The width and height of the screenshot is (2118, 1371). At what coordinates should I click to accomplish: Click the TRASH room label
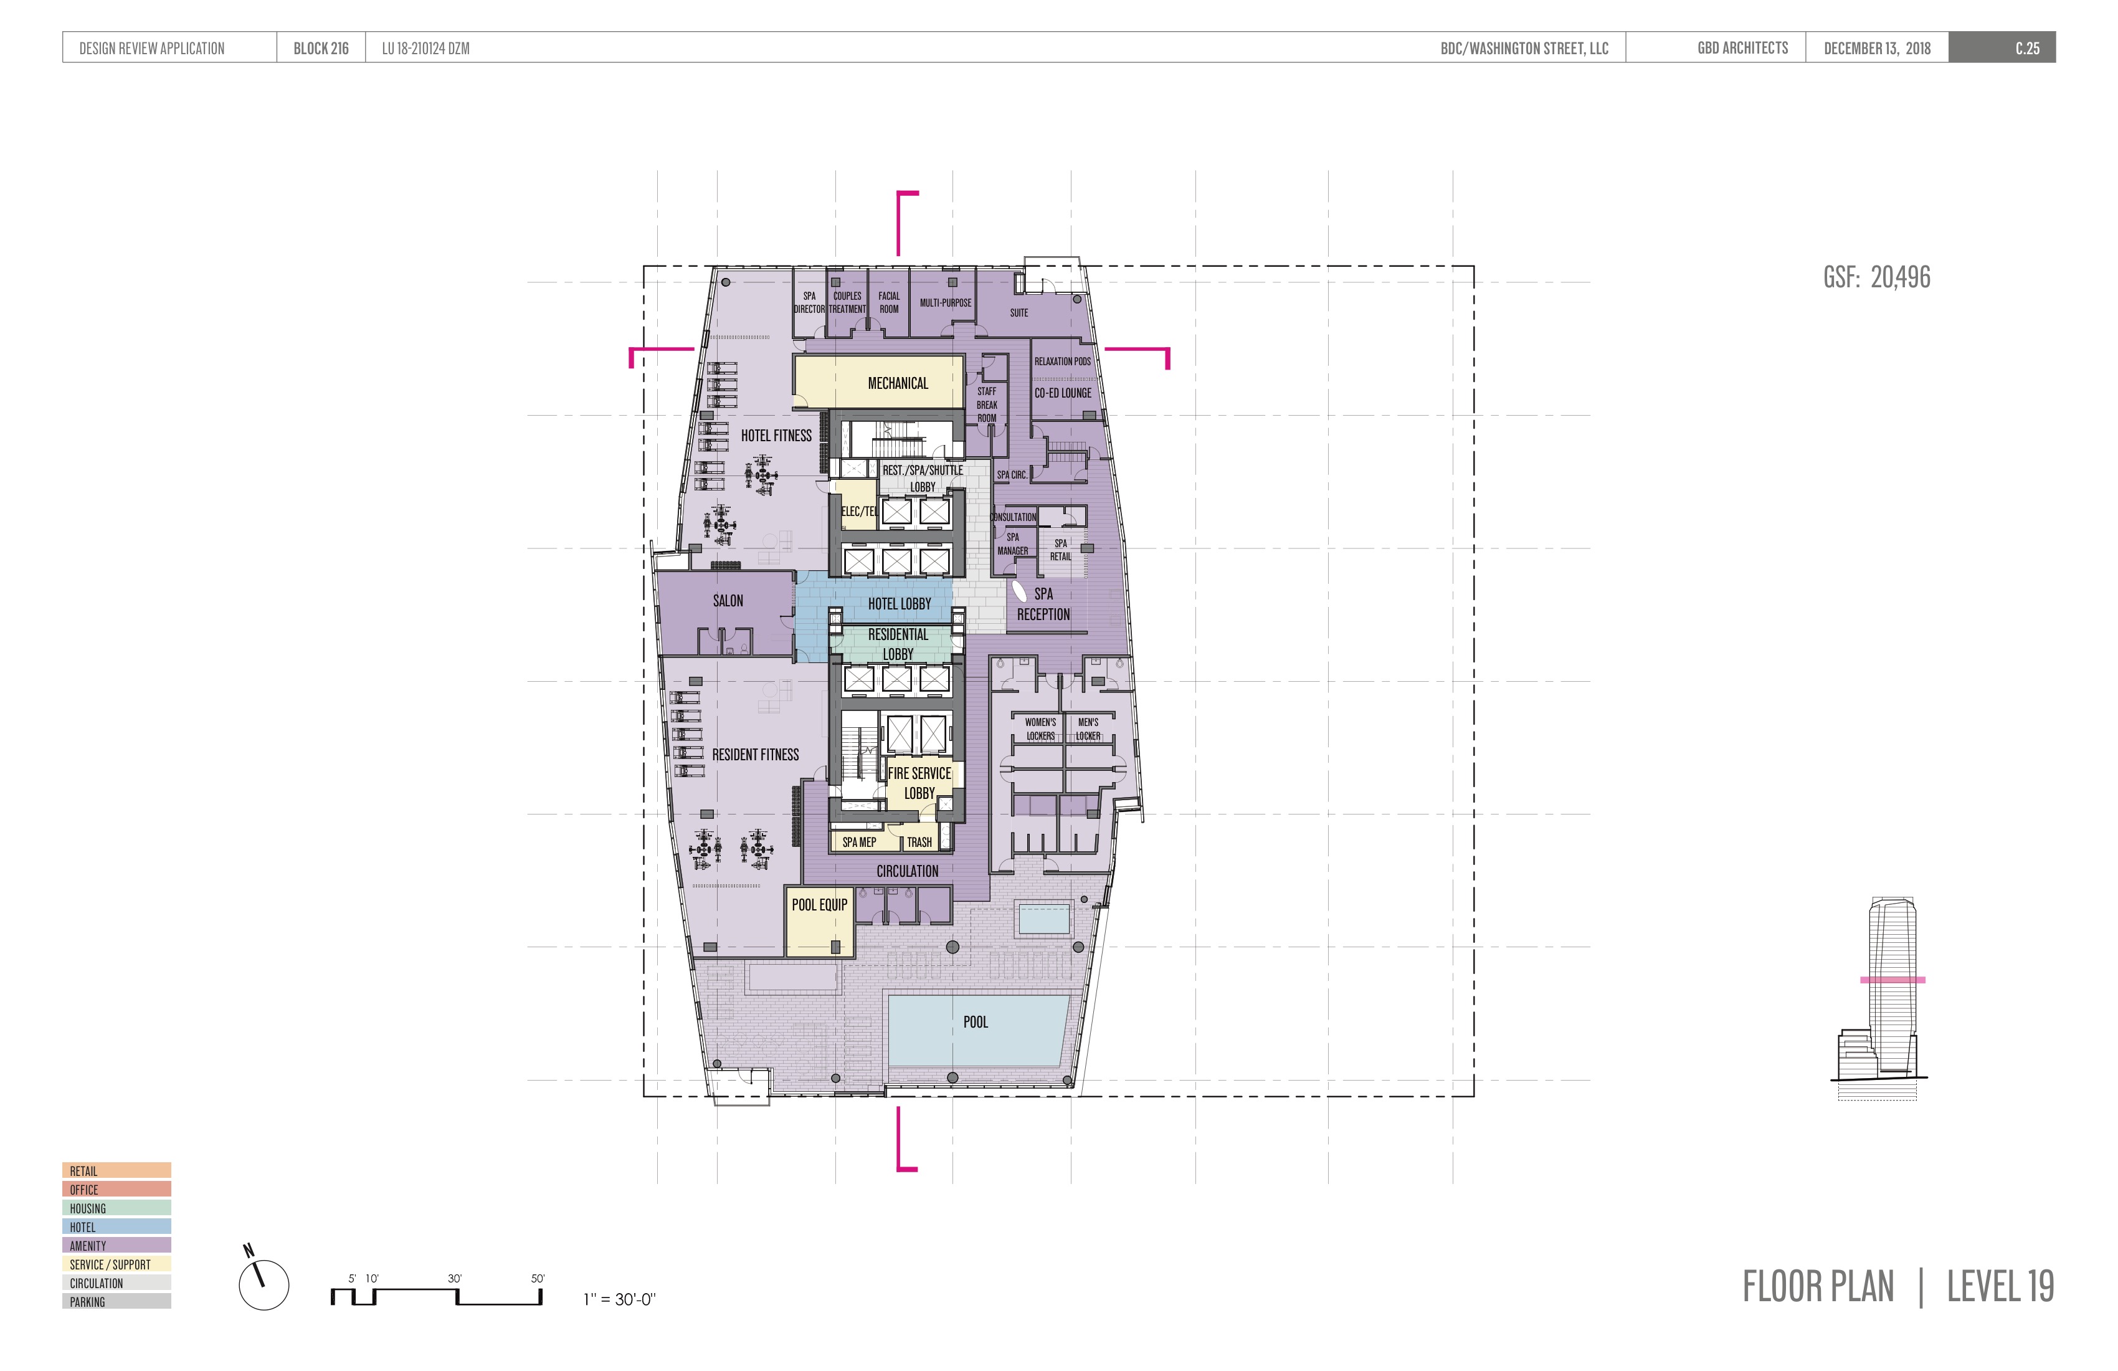tap(919, 842)
